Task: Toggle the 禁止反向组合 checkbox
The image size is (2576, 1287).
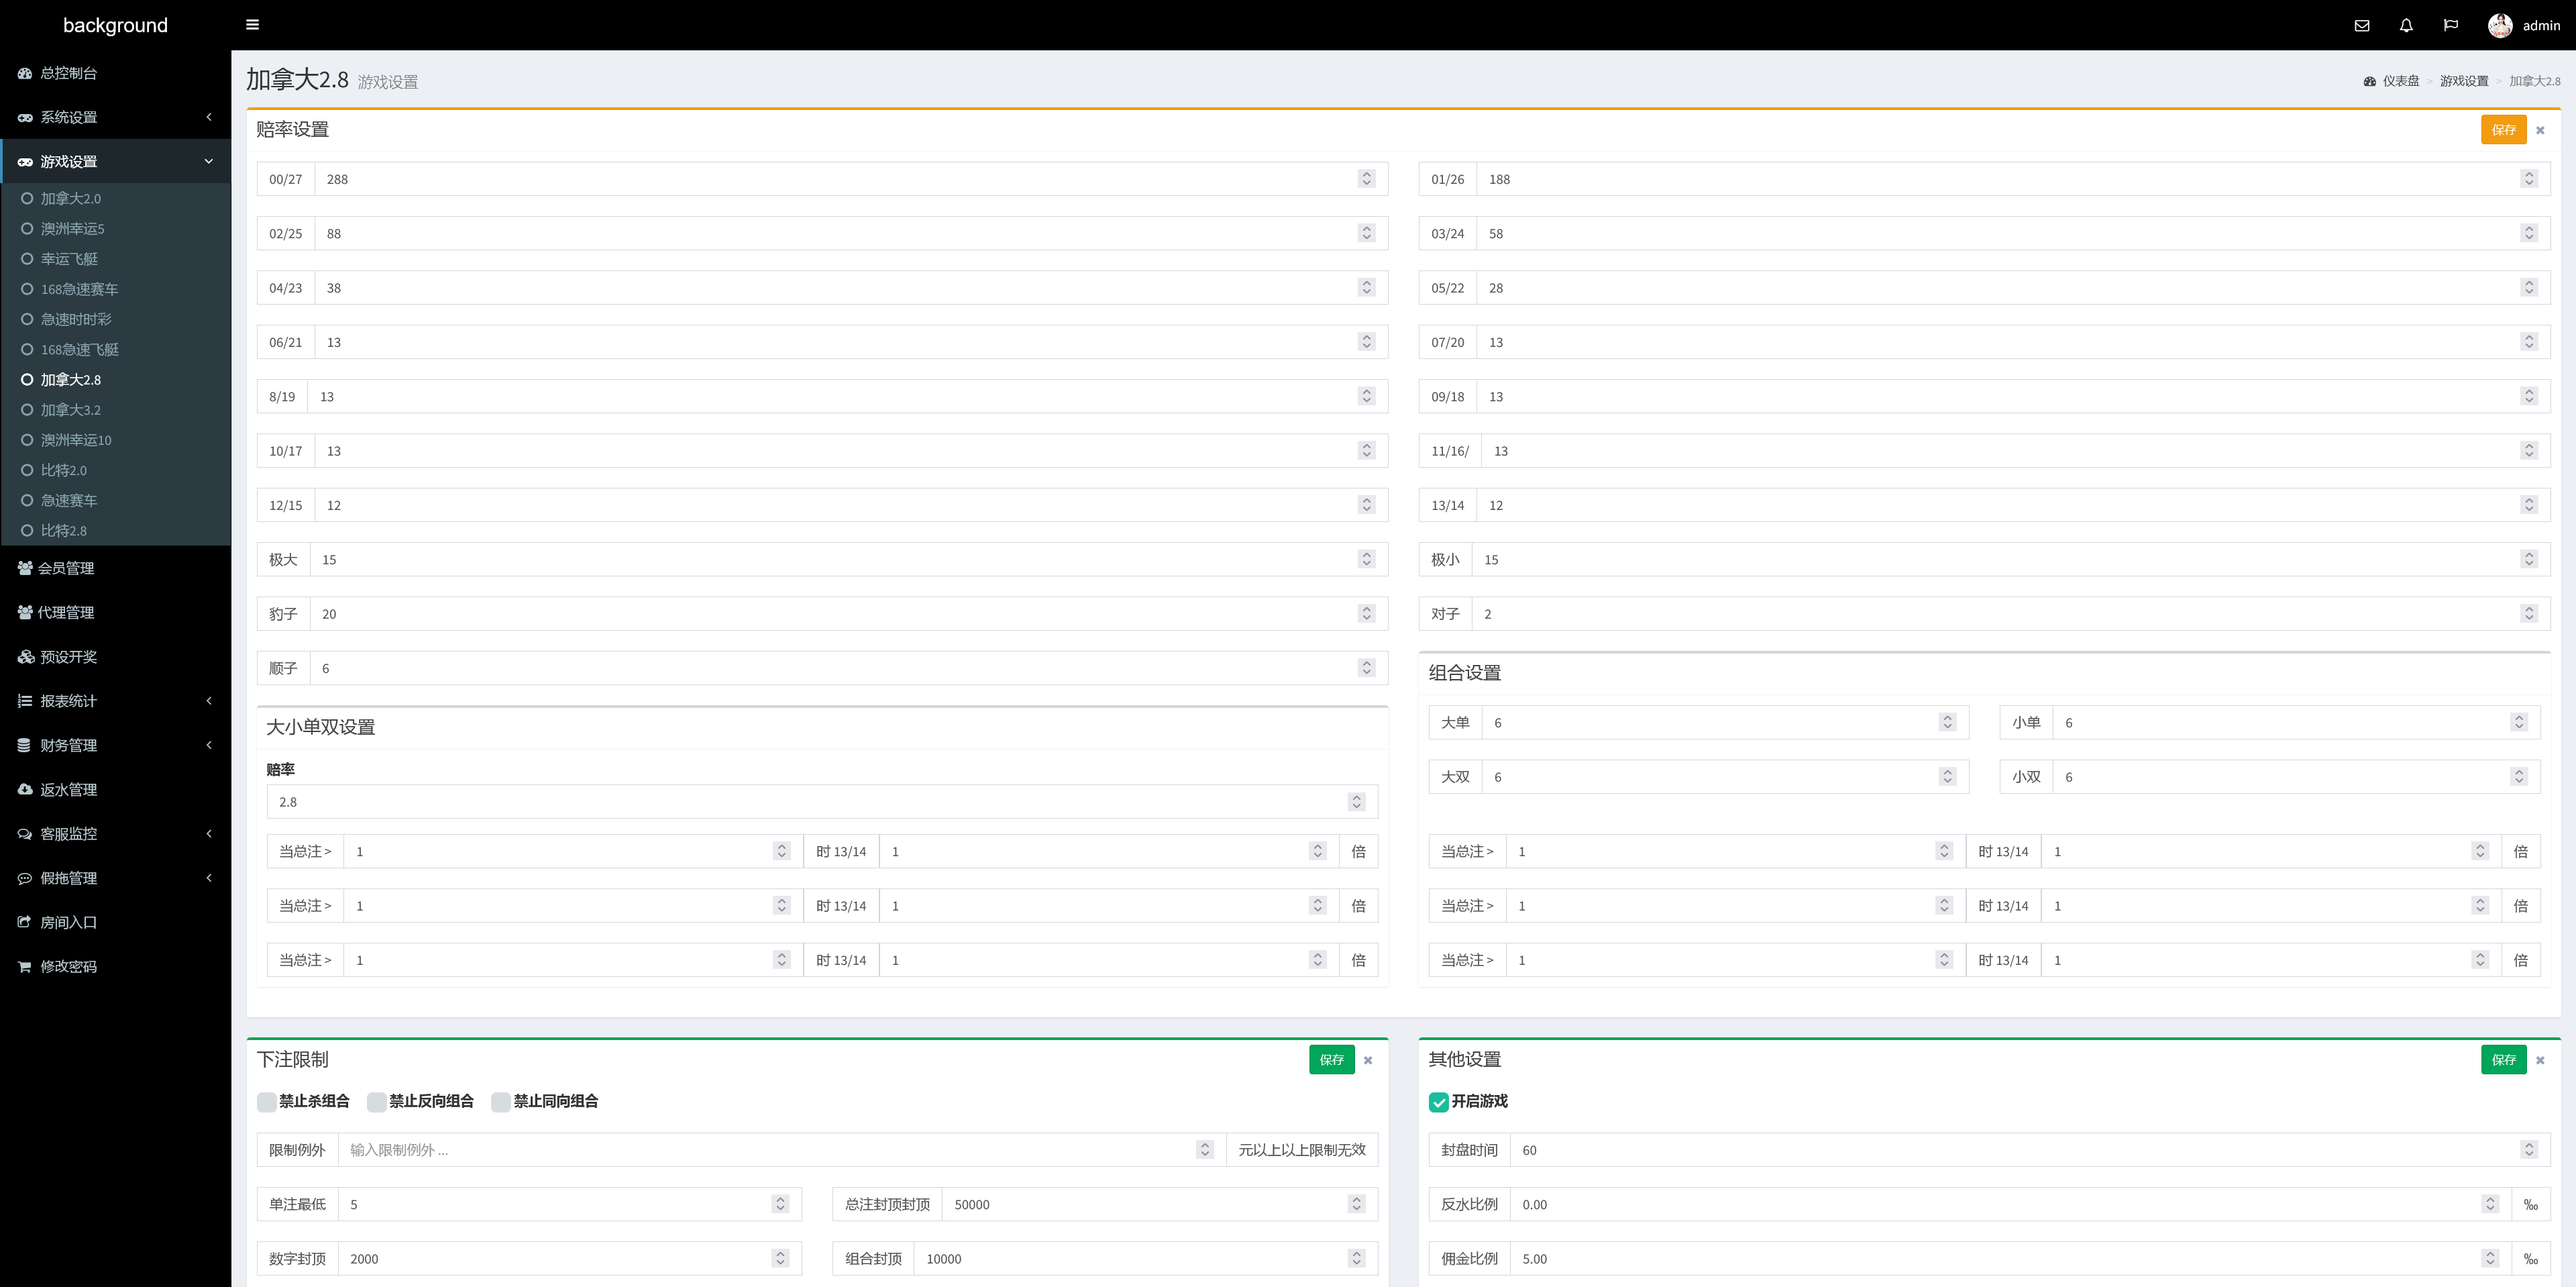Action: pos(377,1102)
